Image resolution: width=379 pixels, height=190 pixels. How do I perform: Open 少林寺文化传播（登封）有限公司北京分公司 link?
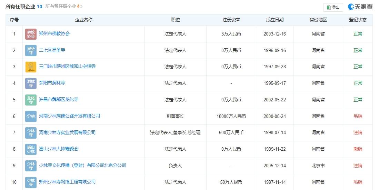click(82, 166)
